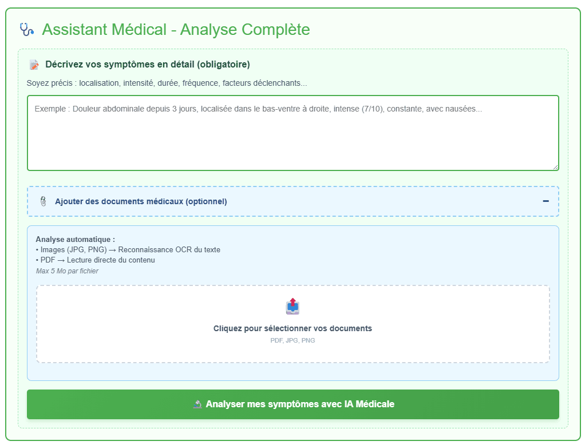Click the 'Analyse automatique :' heading

[75, 239]
